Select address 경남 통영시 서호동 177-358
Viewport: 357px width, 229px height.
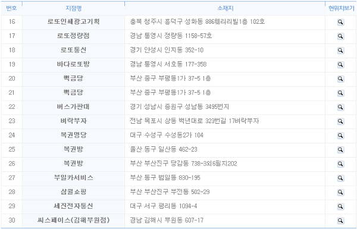(168, 64)
